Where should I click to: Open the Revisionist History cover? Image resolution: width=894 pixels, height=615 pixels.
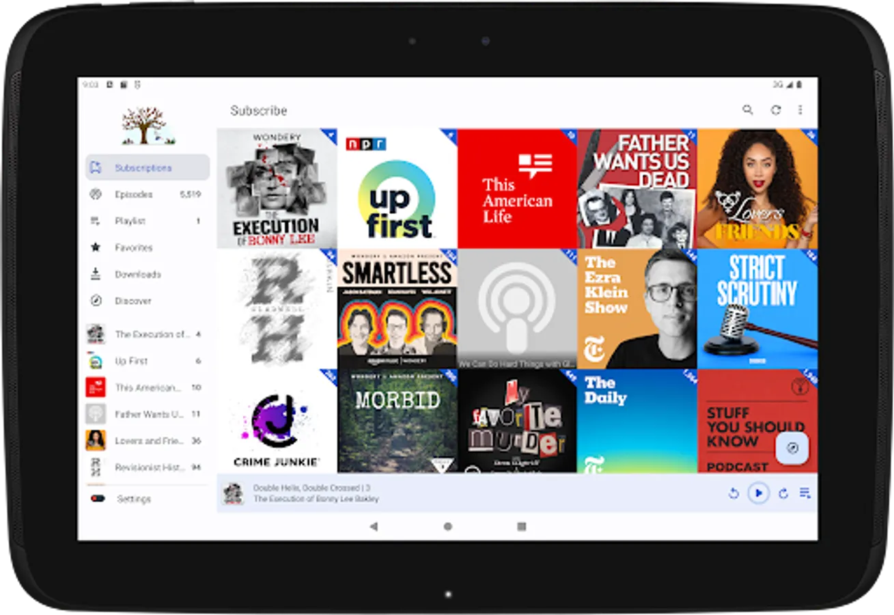pos(277,309)
